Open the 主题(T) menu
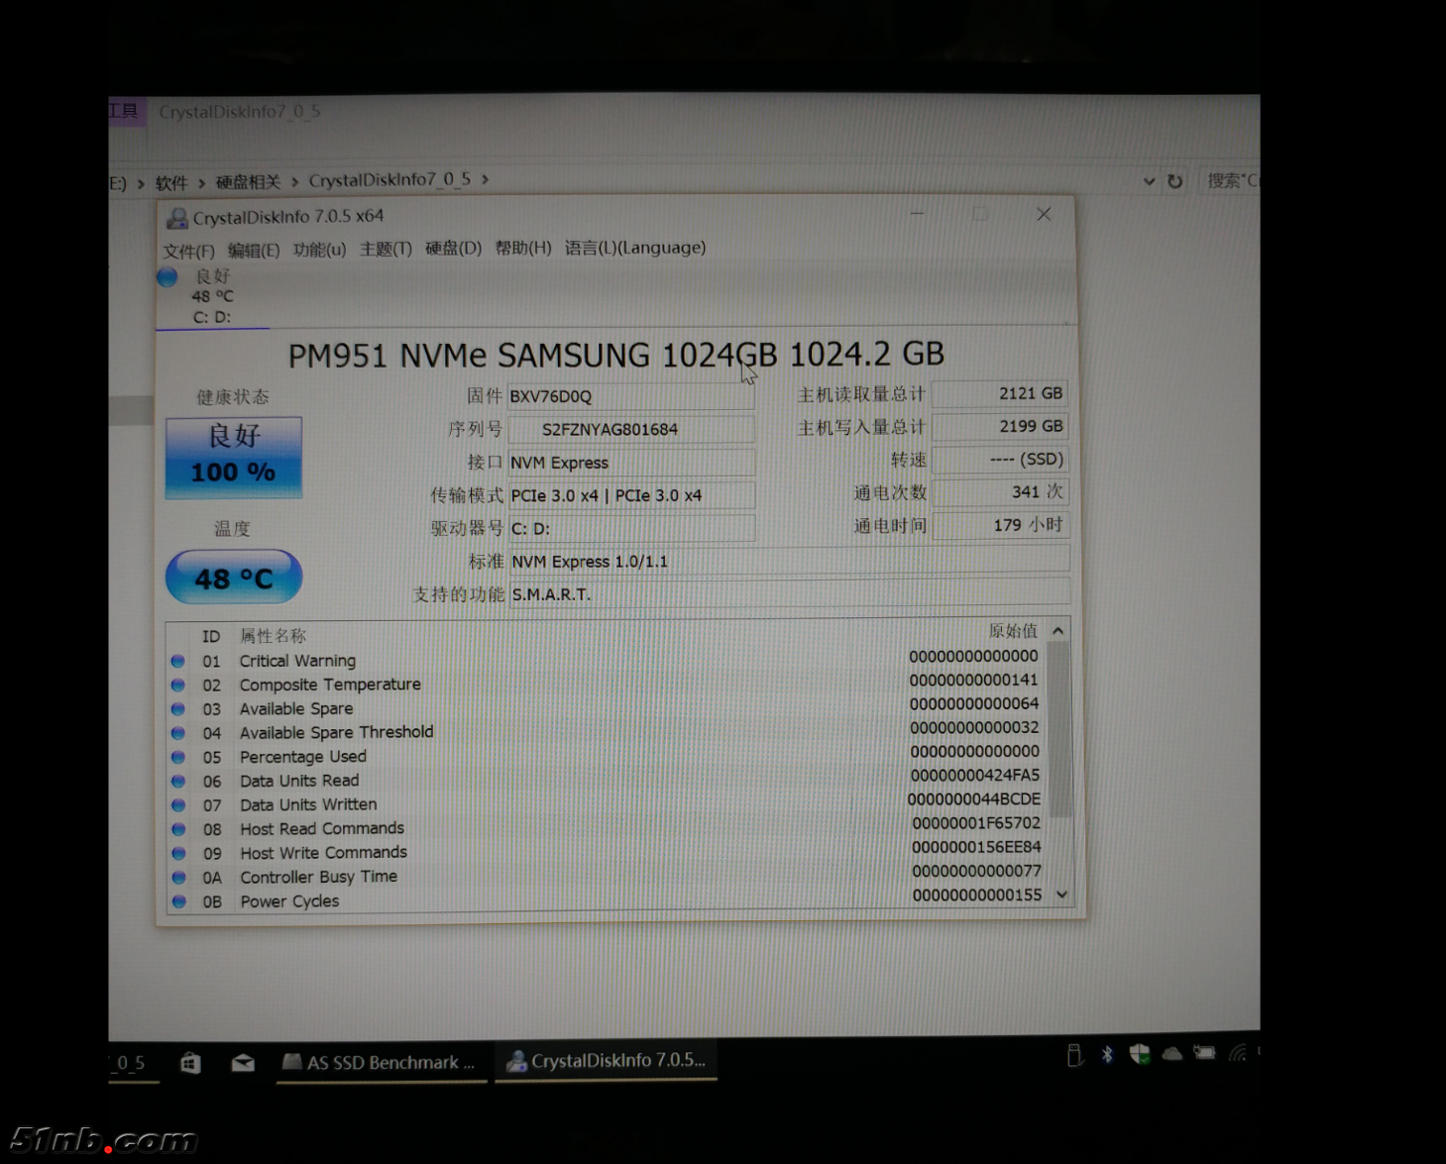 pos(386,249)
